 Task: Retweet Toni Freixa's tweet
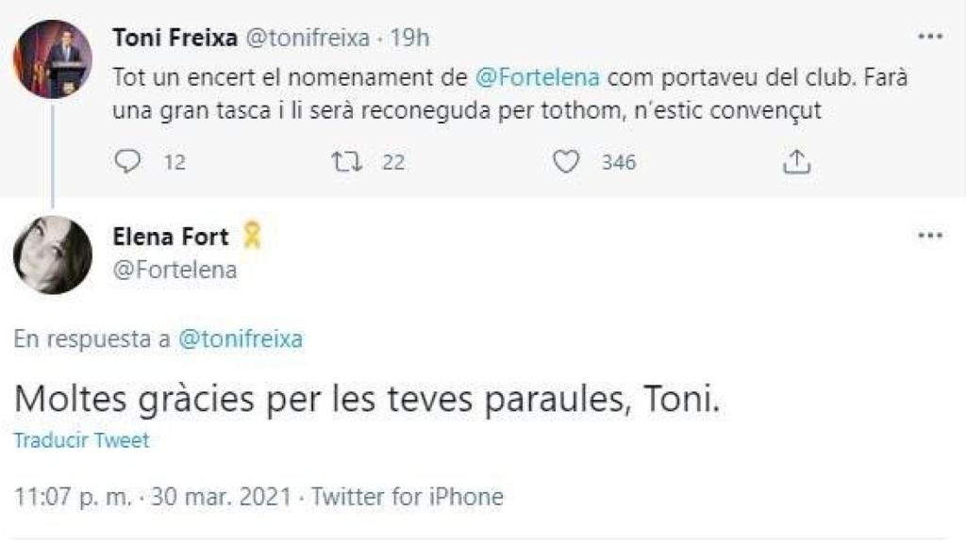348,161
